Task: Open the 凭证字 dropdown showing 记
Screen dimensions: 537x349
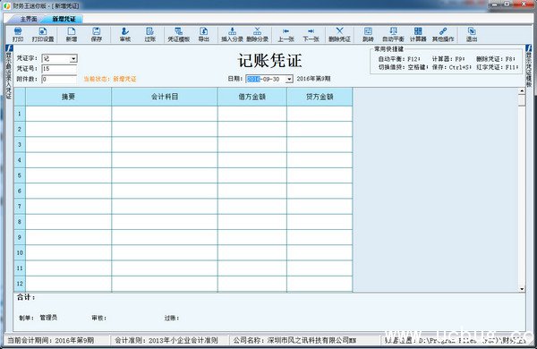Action: coord(73,58)
